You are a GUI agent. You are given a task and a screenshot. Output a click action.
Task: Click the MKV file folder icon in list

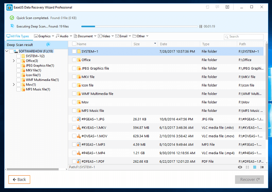pos(79,77)
